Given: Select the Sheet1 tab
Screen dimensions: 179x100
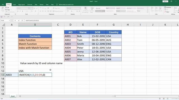Looking at the screenshot, I should click(x=13, y=96).
